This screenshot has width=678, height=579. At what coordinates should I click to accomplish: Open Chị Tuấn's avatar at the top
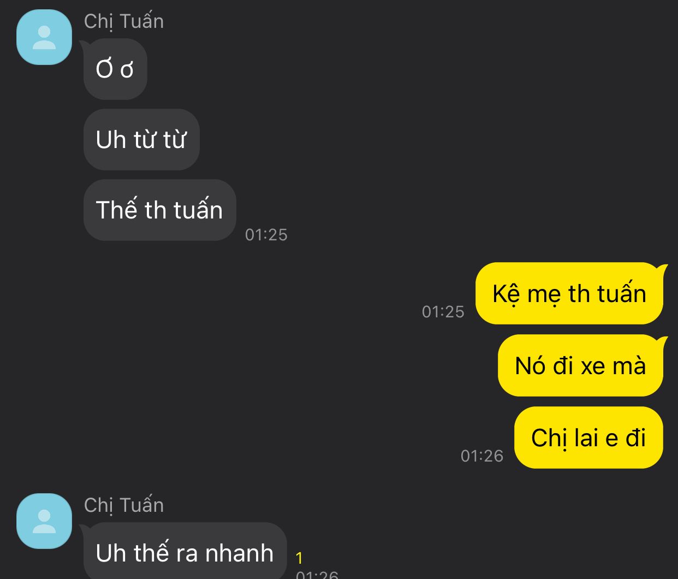coord(44,37)
